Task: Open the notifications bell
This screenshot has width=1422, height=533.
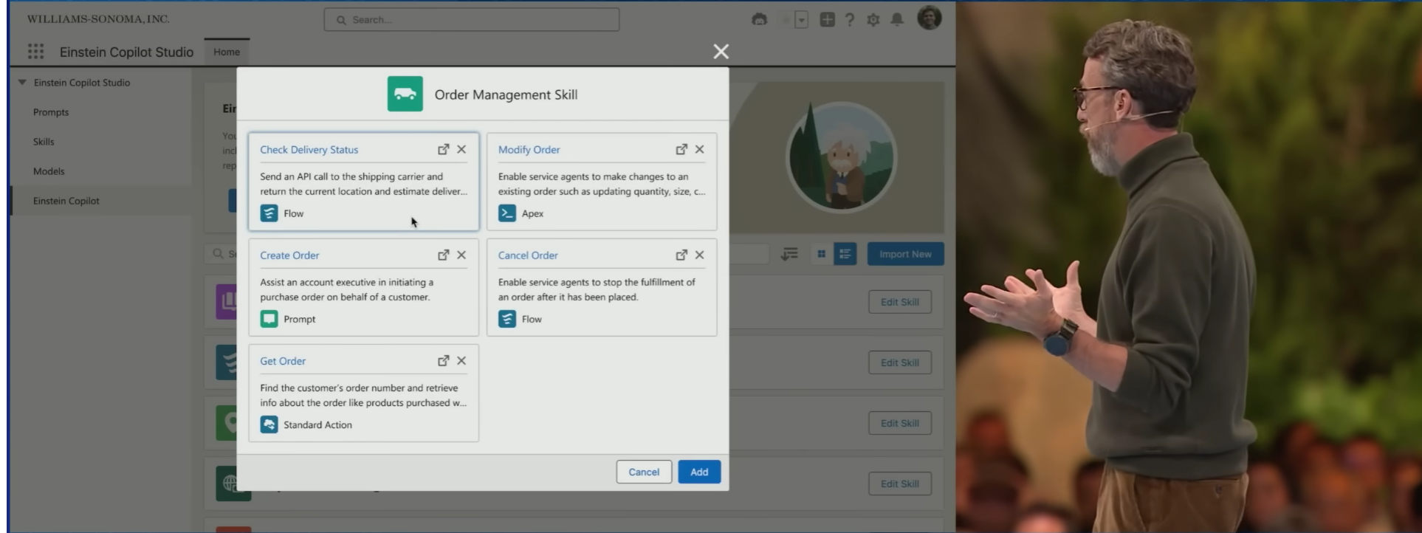Action: pyautogui.click(x=897, y=20)
